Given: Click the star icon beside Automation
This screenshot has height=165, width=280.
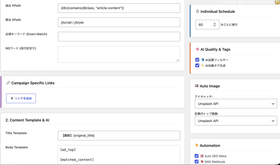Looking at the screenshot, I should pos(197,145).
